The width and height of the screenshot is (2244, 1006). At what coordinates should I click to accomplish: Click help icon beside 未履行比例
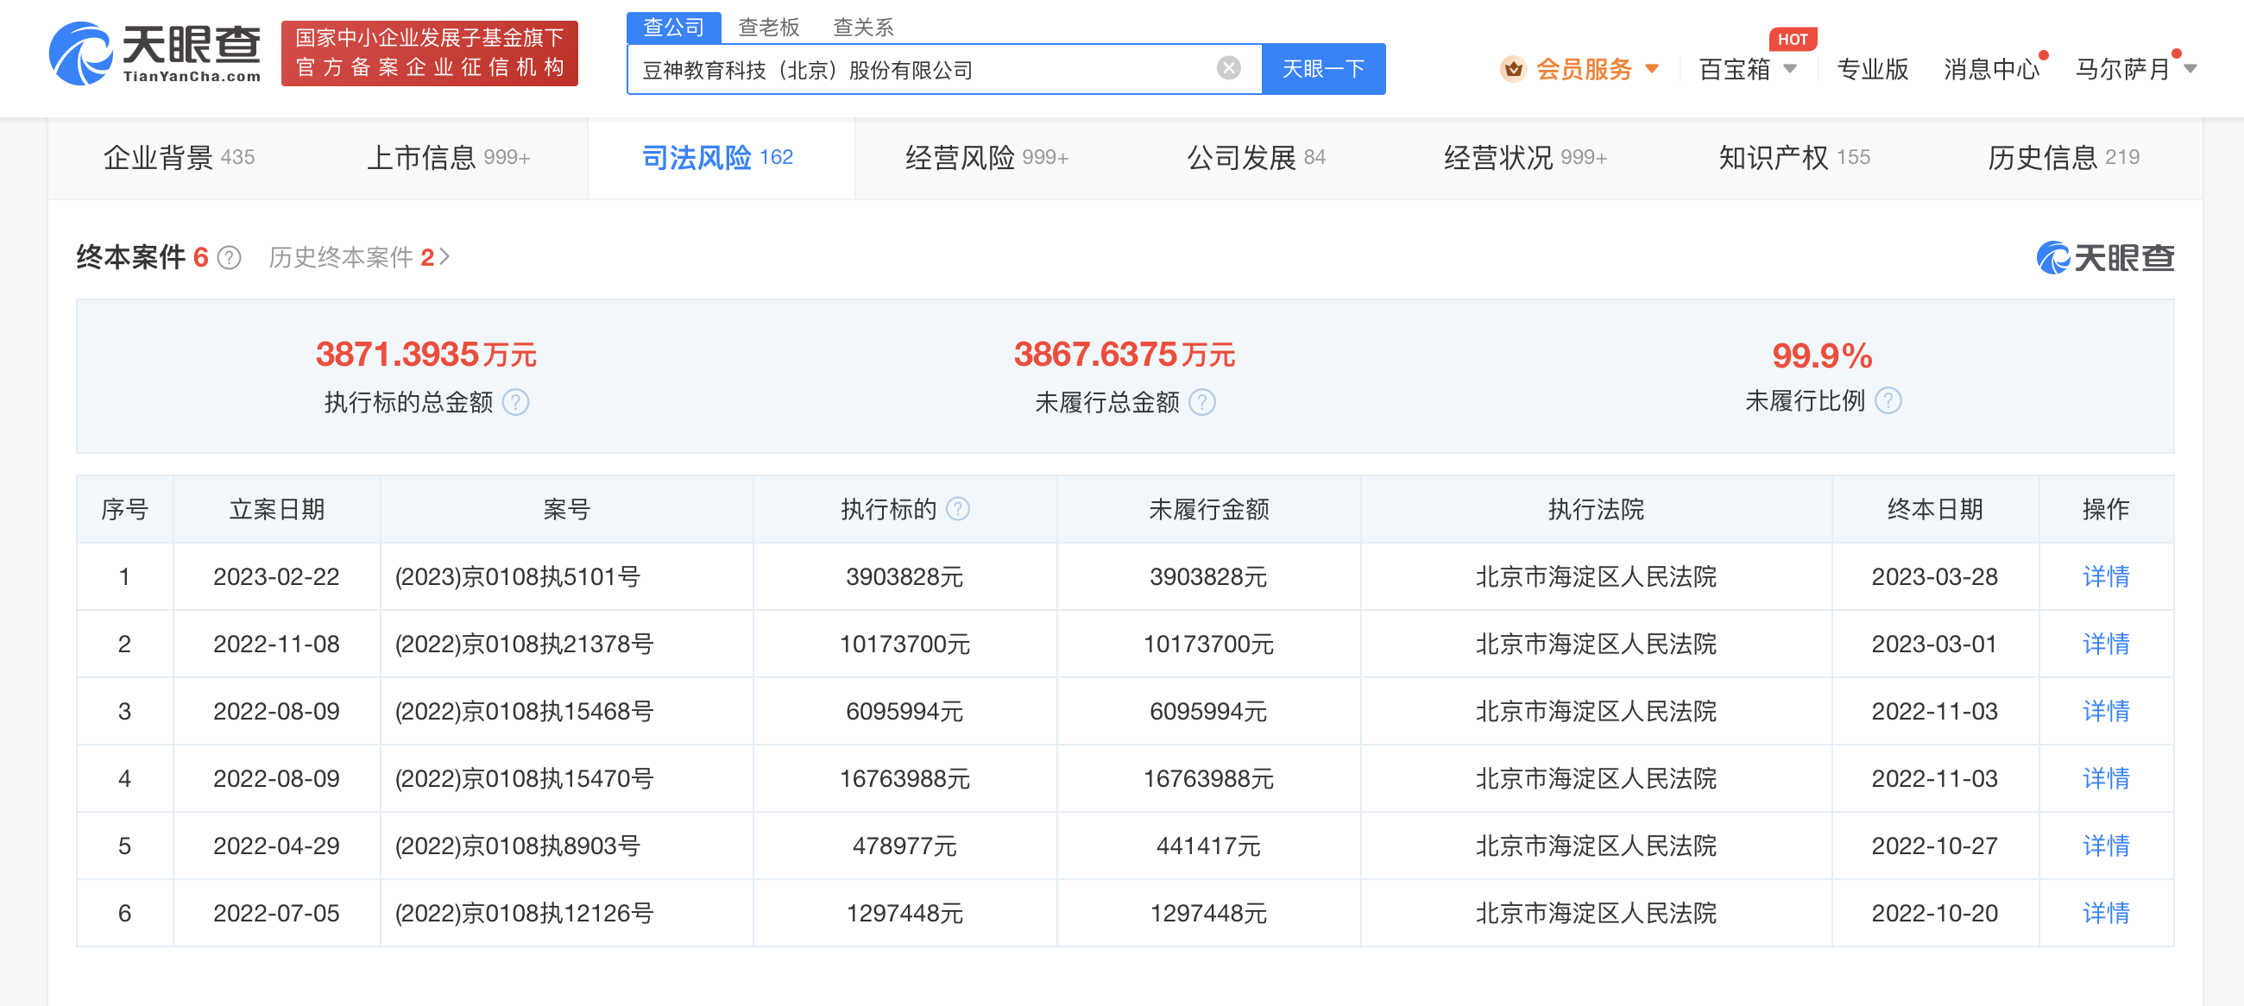tap(1888, 400)
